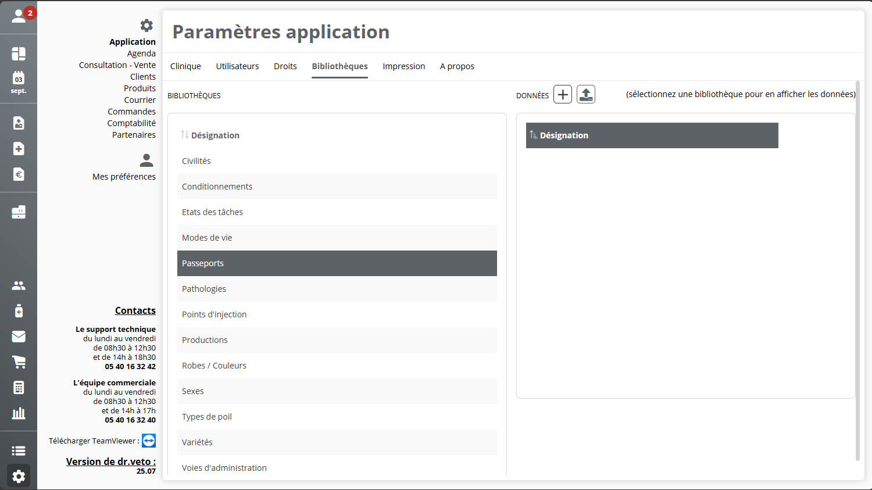
Task: Open Consultation - Vente settings section
Action: pyautogui.click(x=117, y=65)
